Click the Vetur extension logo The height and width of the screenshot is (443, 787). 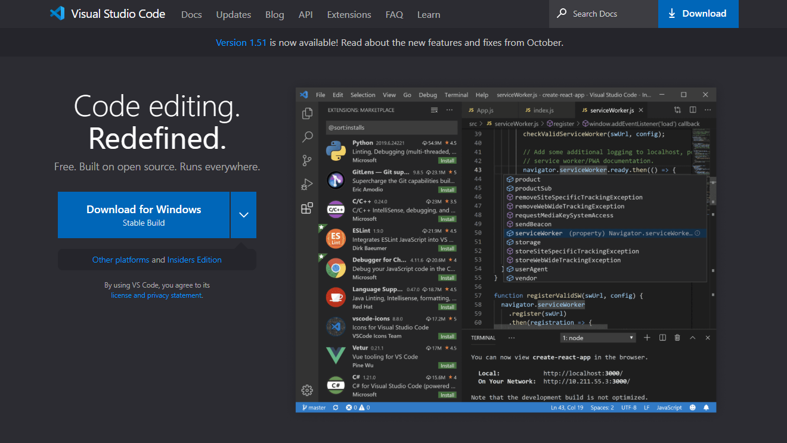coord(336,356)
